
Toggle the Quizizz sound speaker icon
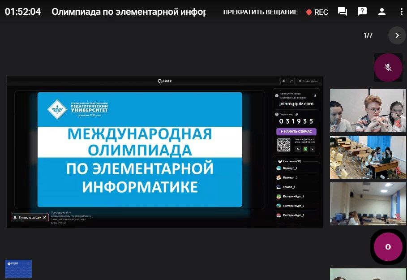point(283,81)
